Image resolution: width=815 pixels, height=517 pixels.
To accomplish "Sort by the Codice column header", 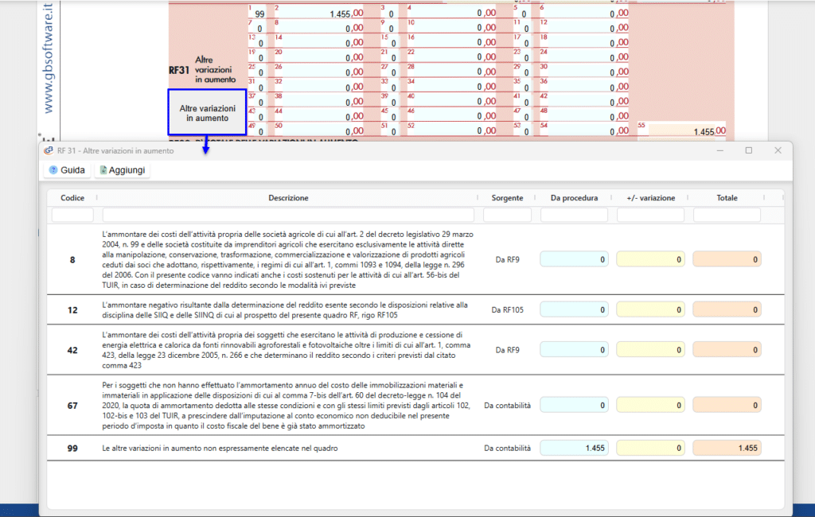I will [72, 198].
